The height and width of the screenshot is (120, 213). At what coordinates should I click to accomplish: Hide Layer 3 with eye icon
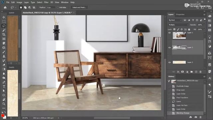(169, 48)
